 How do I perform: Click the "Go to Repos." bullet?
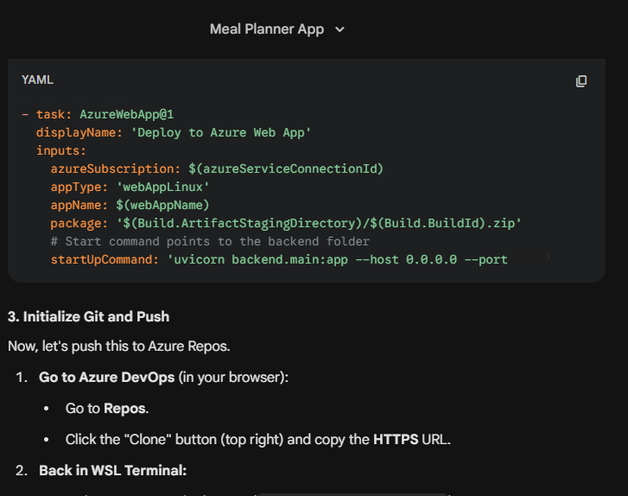point(107,408)
